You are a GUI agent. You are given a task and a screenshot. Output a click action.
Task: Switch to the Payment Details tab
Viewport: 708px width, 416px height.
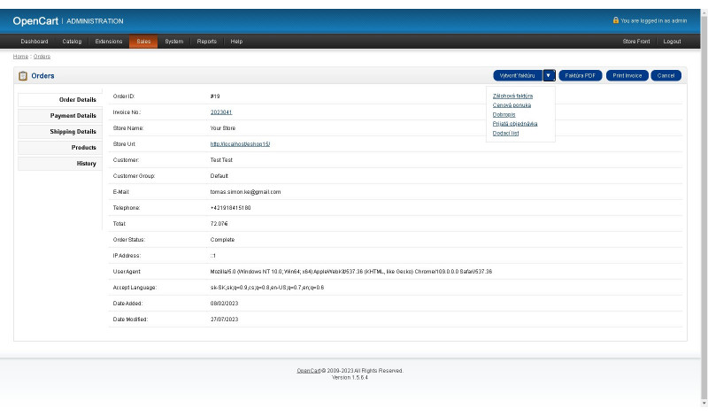60,116
